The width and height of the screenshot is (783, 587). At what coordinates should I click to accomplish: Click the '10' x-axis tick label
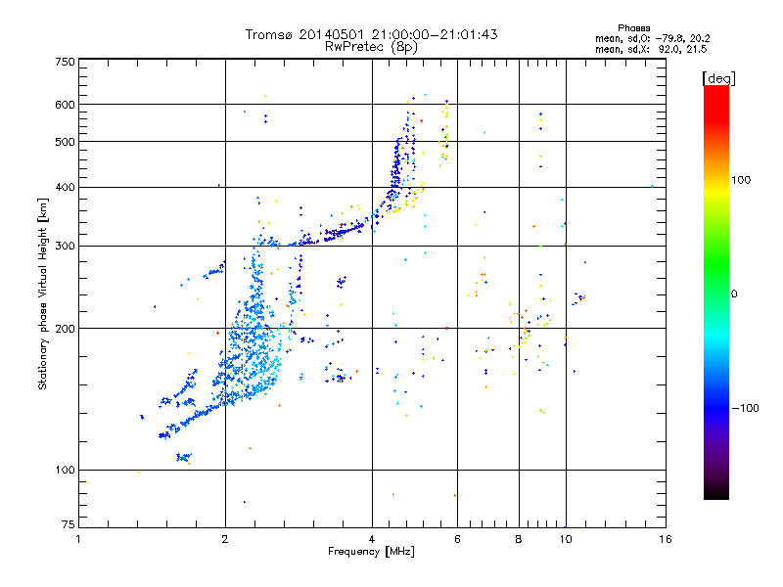(566, 539)
